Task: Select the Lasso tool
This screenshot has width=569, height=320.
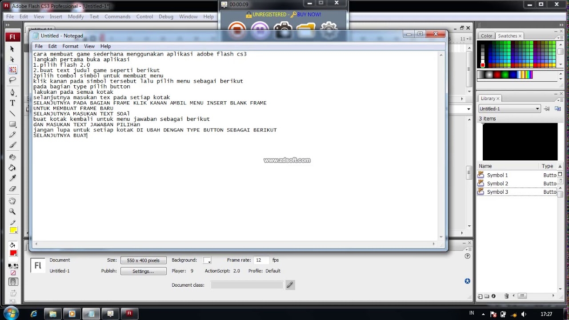Action: (x=12, y=80)
